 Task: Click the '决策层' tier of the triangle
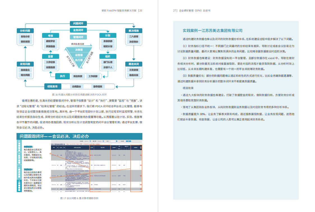point(79,50)
